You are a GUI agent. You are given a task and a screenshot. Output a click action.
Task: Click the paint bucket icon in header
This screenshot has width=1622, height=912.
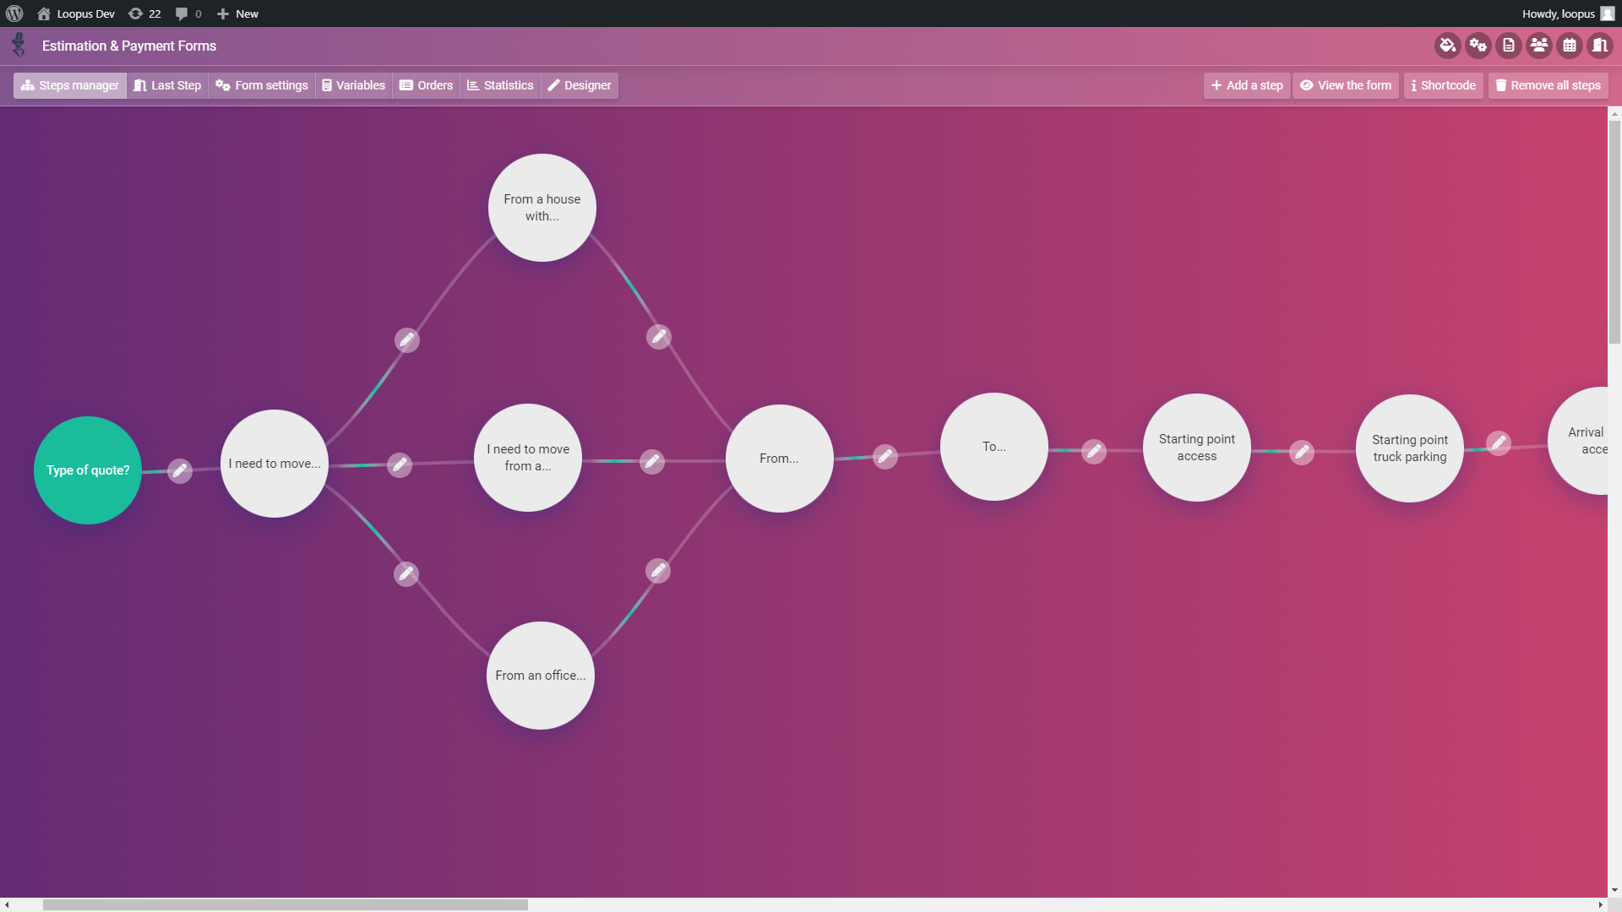[x=1447, y=46]
